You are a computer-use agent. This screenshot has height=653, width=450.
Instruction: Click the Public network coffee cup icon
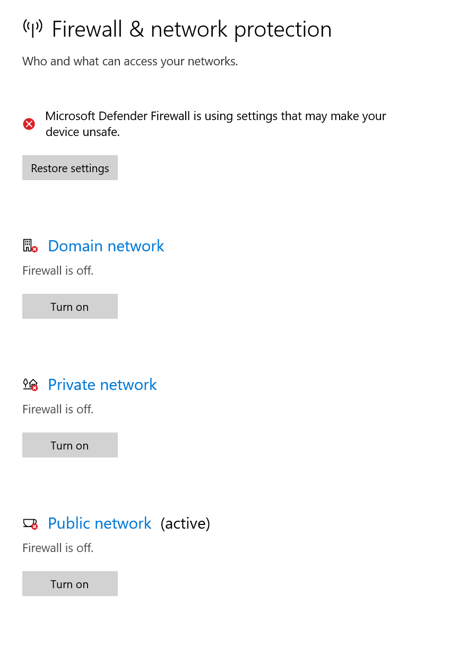[x=30, y=523]
